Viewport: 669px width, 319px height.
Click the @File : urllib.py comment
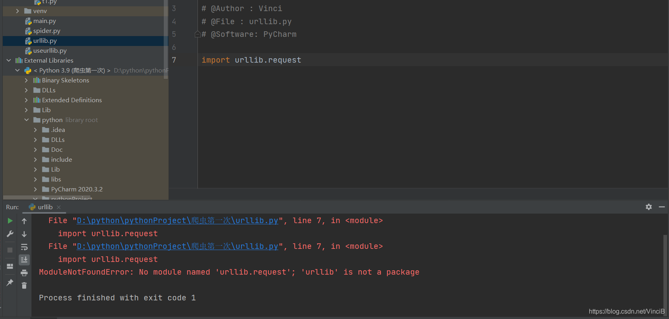(x=246, y=22)
